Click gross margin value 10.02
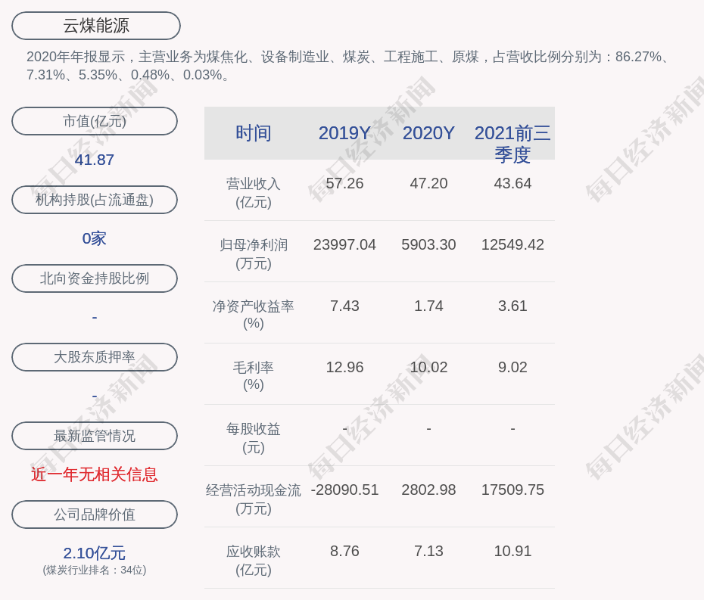 point(428,367)
